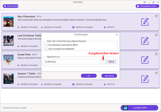Click the Öffnen button in settings
This screenshot has width=161, height=112.
[111, 62]
